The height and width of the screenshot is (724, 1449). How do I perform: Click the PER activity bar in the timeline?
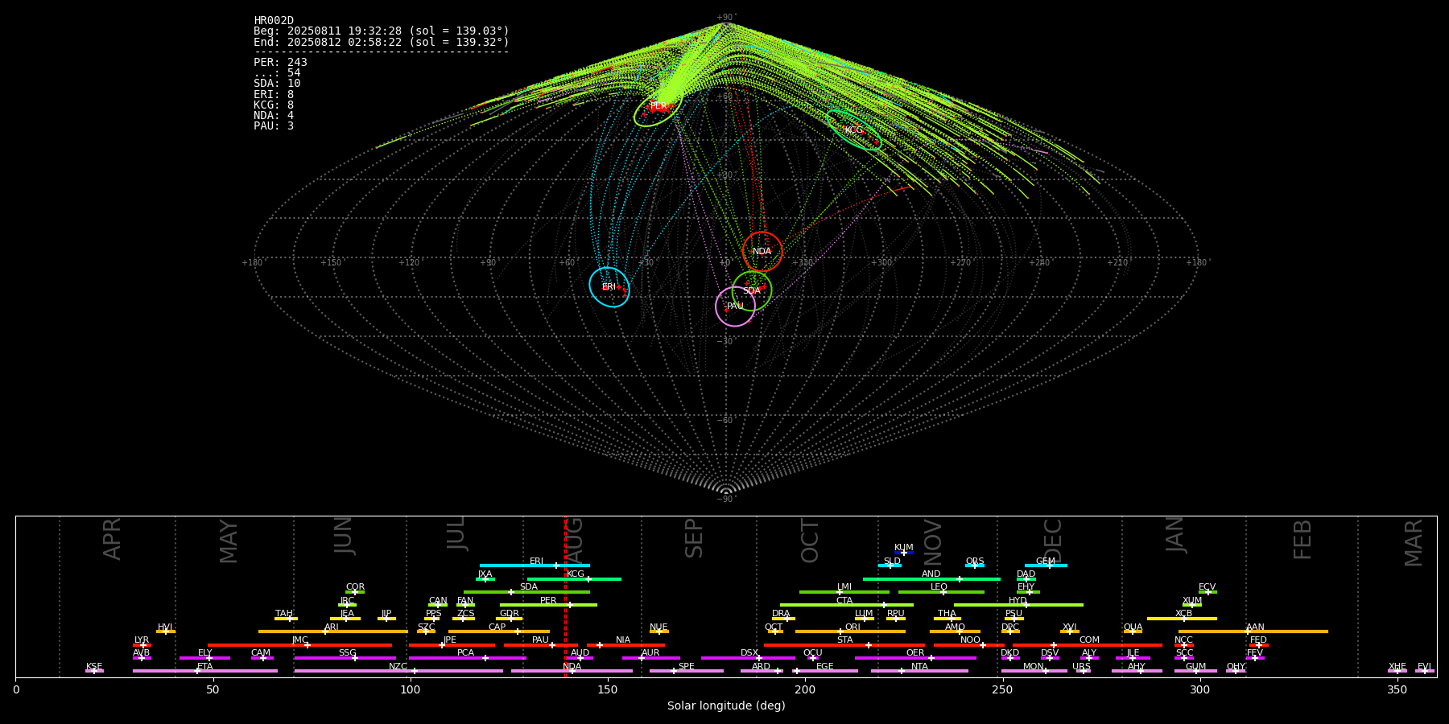548,605
